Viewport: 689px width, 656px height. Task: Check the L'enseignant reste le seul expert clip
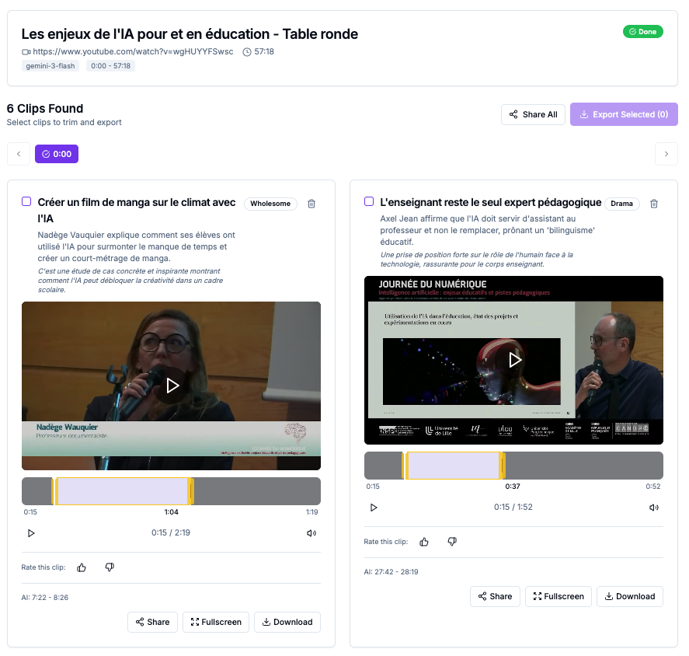(369, 202)
